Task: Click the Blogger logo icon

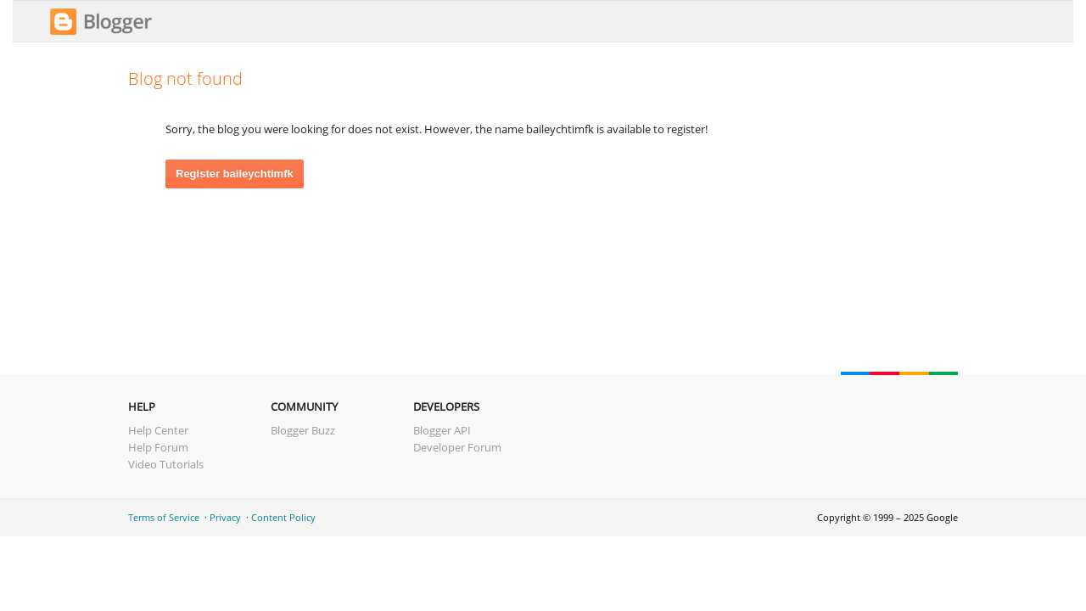Action: click(64, 21)
